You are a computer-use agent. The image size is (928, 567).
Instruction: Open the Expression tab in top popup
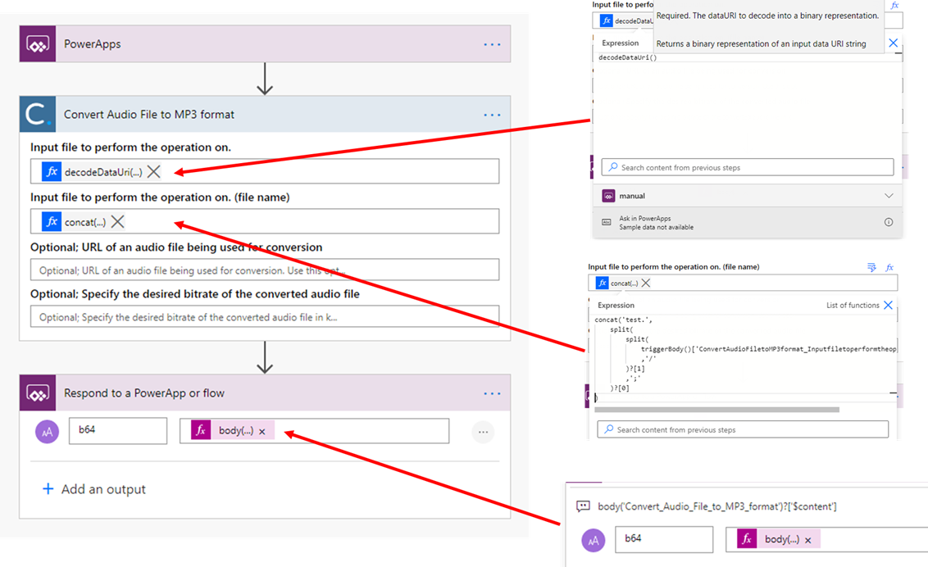pos(621,43)
